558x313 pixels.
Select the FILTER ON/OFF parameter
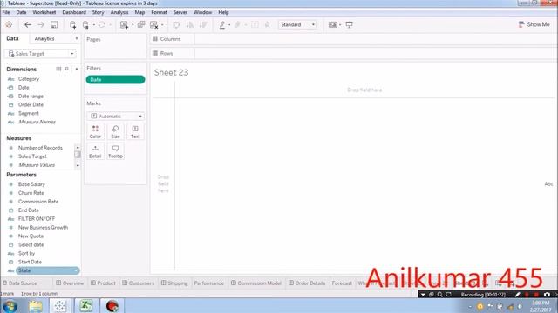[37, 218]
